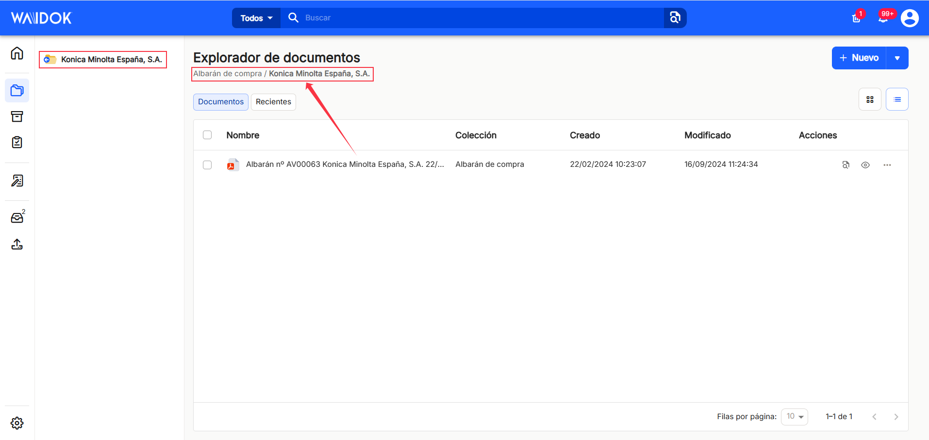929x440 pixels.
Task: Open more actions menu for Albarán row
Action: 887,165
